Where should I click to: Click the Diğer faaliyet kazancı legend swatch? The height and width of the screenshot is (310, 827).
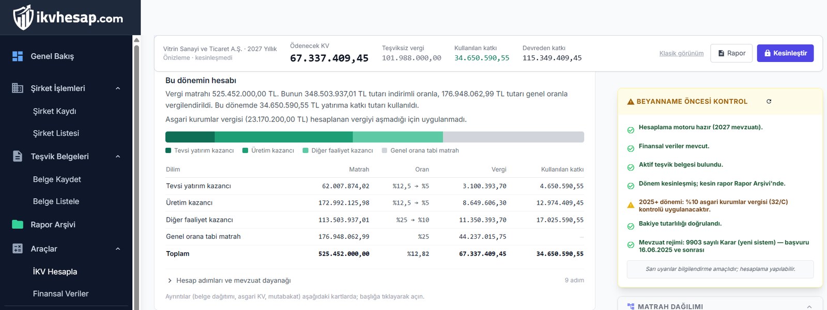point(305,151)
